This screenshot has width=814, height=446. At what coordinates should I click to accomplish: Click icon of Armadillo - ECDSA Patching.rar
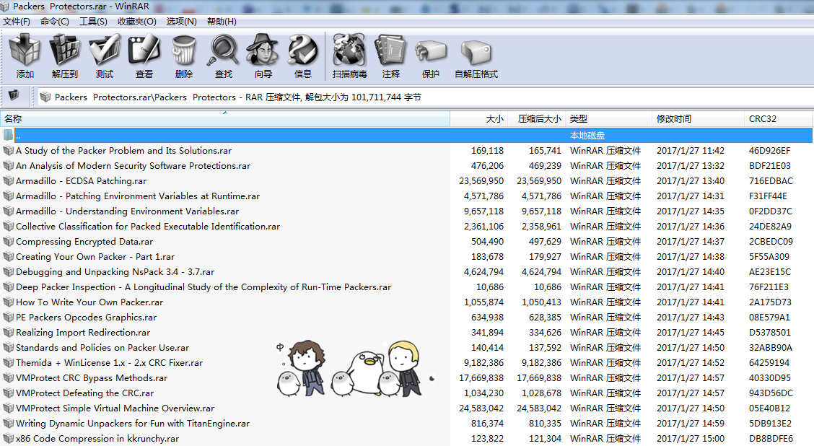[x=8, y=180]
